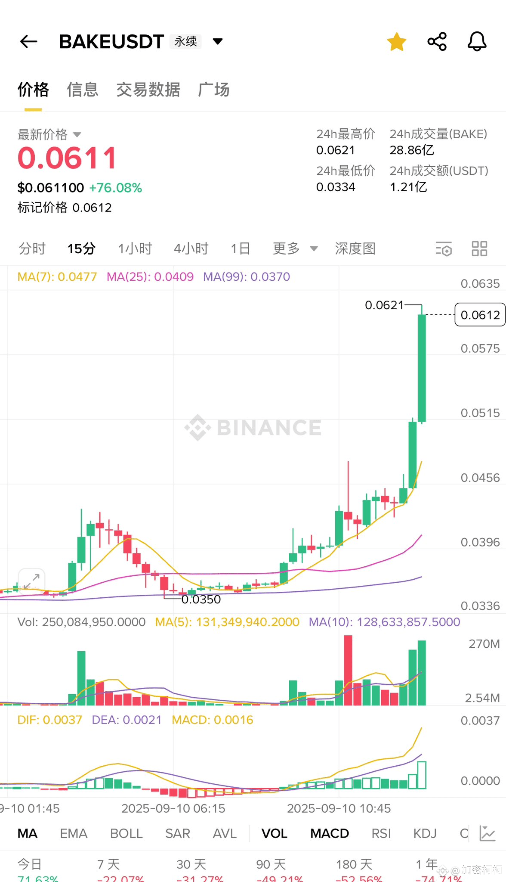Viewport: 506px width, 882px height.
Task: Toggle the KDJ sub-indicator
Action: tap(425, 833)
